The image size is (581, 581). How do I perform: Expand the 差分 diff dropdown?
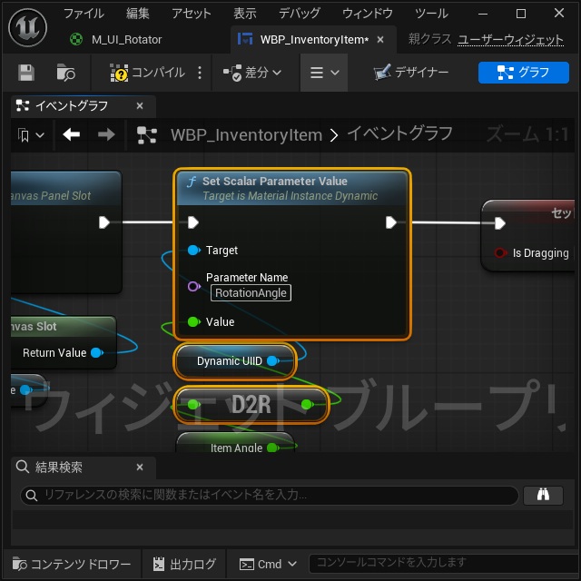[252, 73]
